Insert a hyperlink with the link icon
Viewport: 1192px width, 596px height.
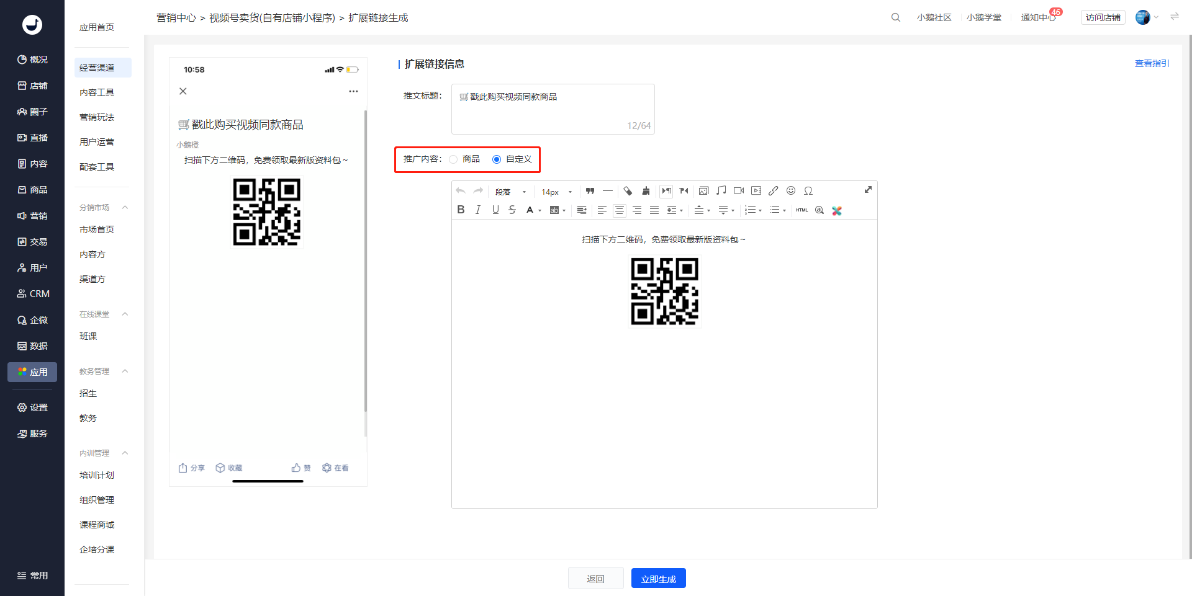pyautogui.click(x=773, y=191)
